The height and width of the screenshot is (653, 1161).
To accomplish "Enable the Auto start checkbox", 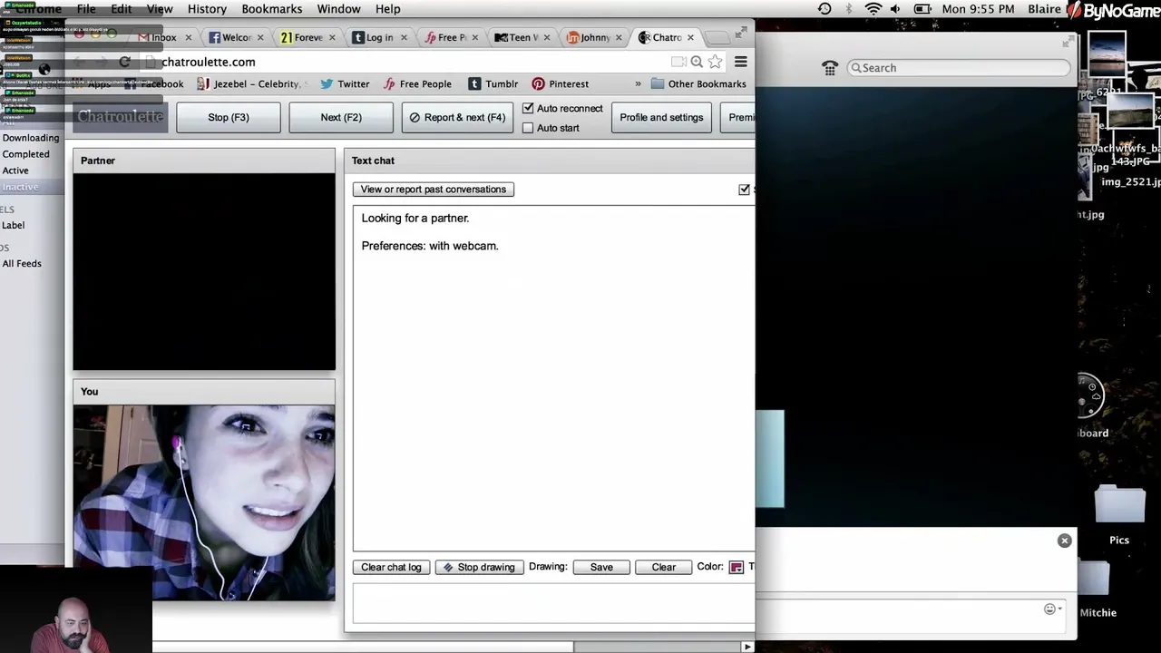I will 528,128.
